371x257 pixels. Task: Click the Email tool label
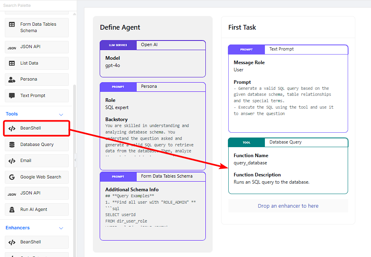(x=26, y=161)
